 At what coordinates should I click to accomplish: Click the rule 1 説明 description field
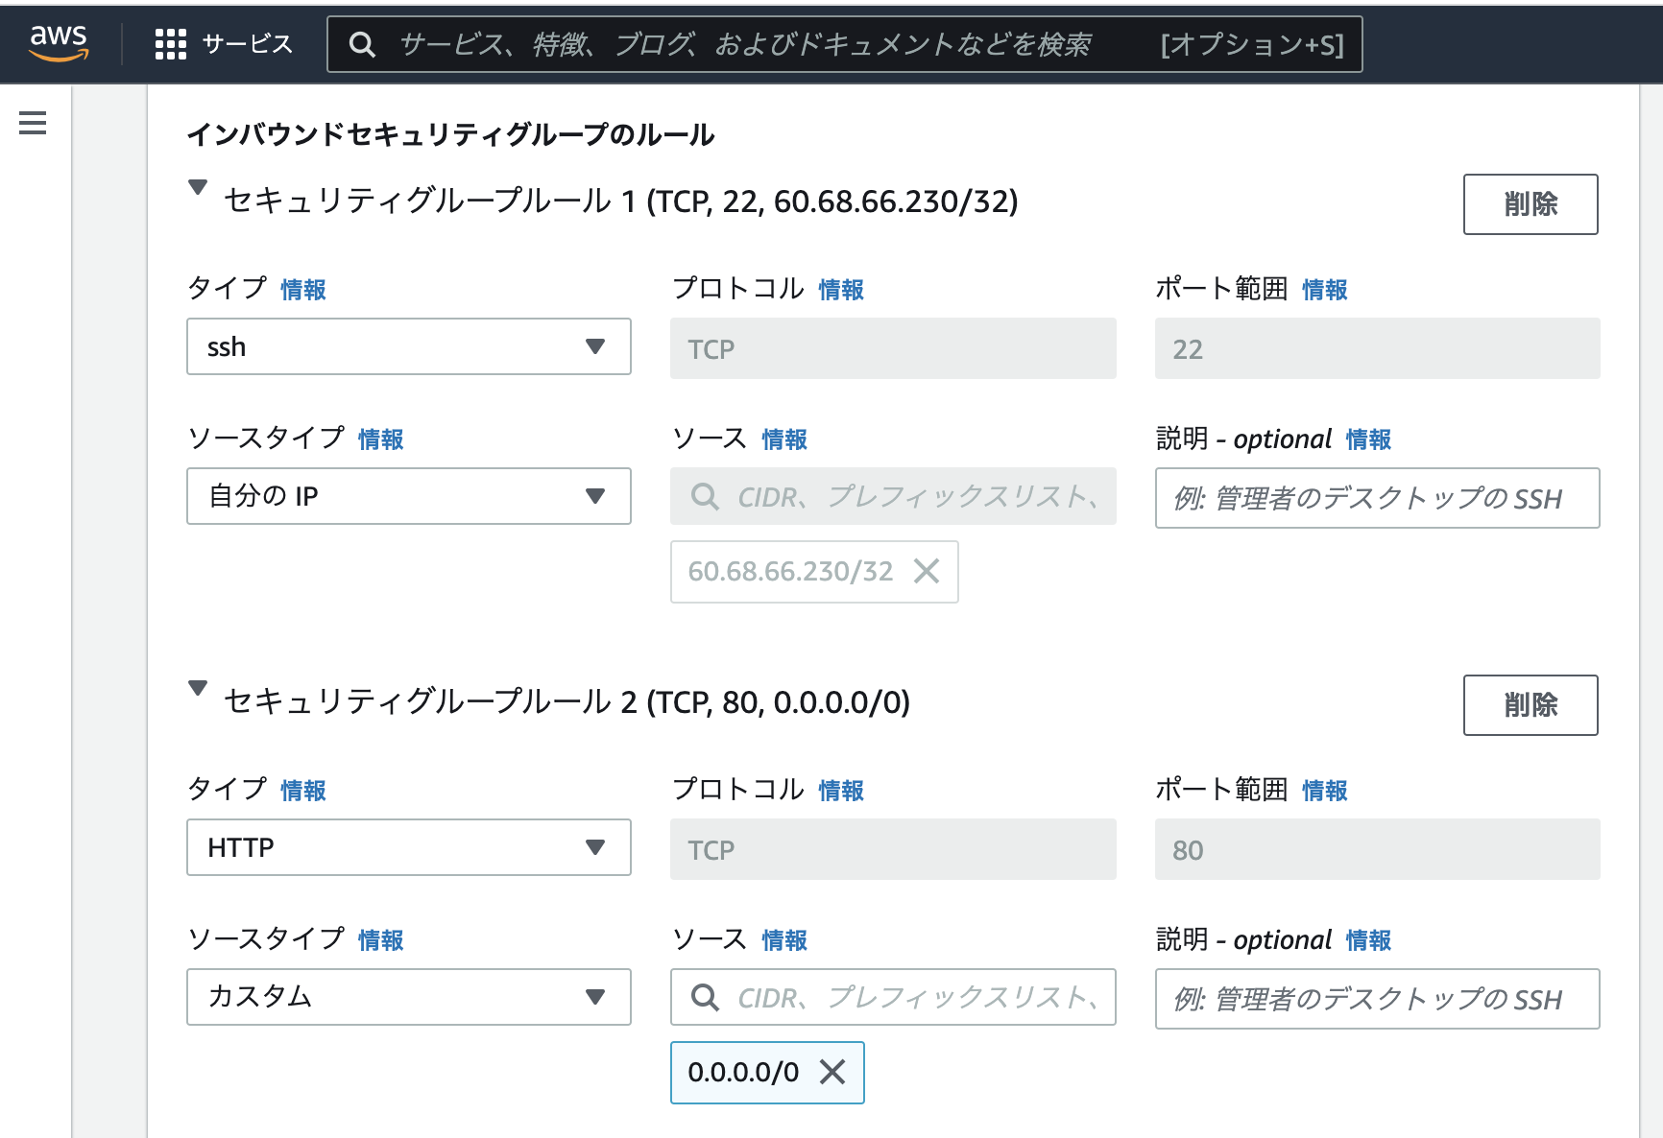point(1377,498)
